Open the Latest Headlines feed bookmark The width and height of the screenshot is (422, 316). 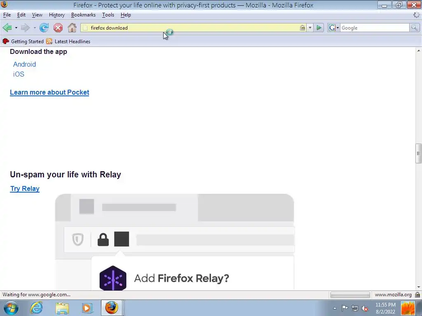[x=68, y=42]
